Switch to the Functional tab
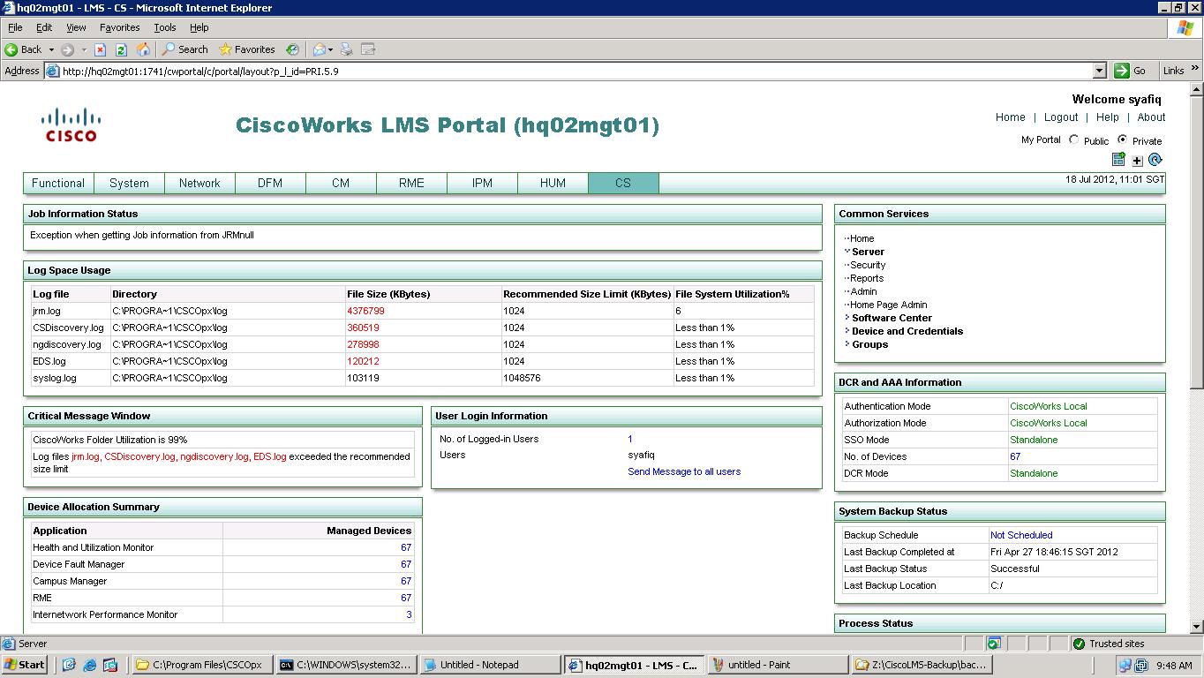Viewport: 1204px width, 678px height. coord(58,183)
